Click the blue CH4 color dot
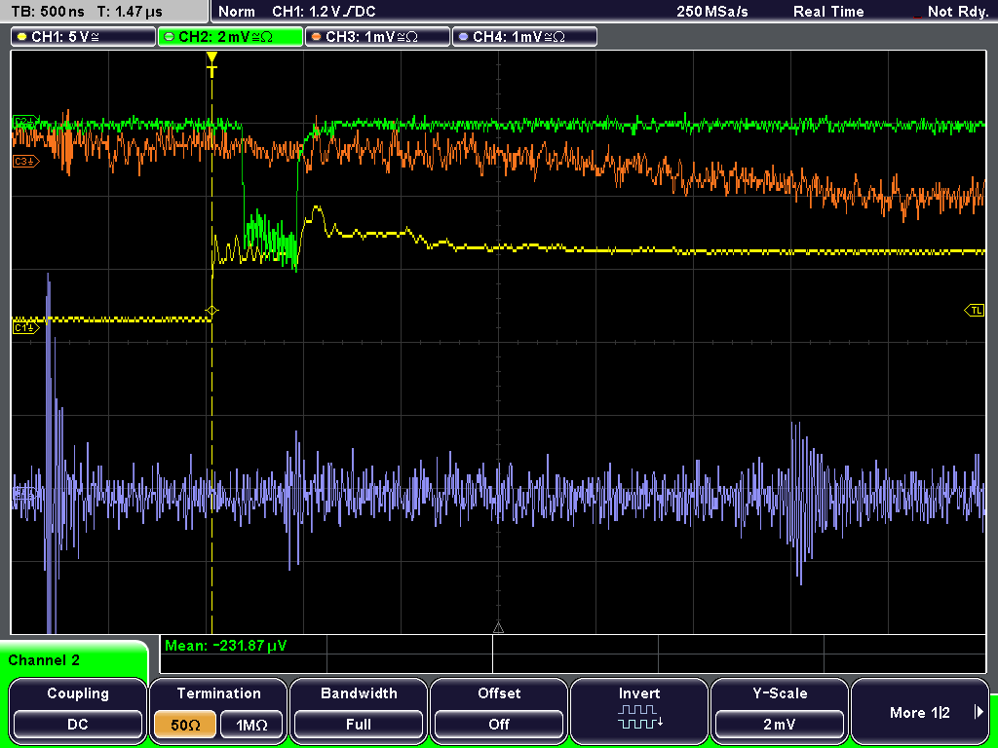Viewport: 998px width, 748px height. [x=463, y=37]
